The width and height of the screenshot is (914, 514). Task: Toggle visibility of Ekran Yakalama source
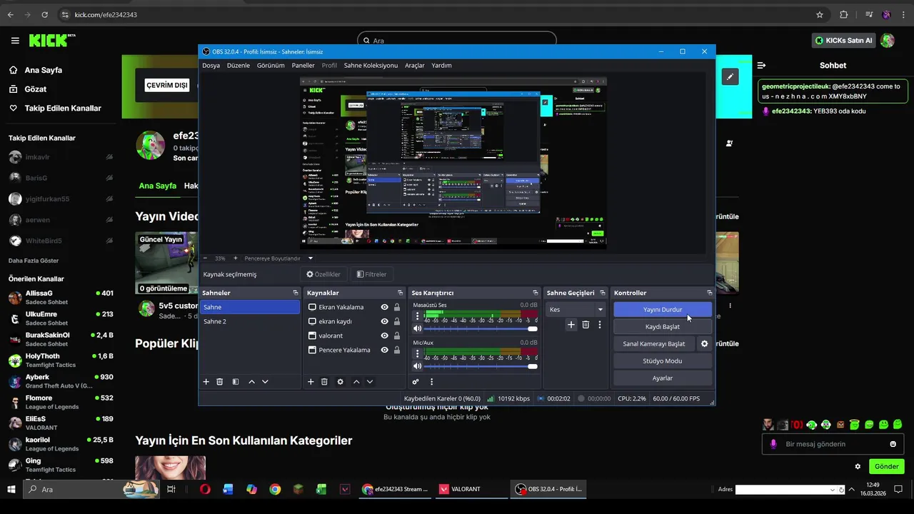pyautogui.click(x=384, y=307)
